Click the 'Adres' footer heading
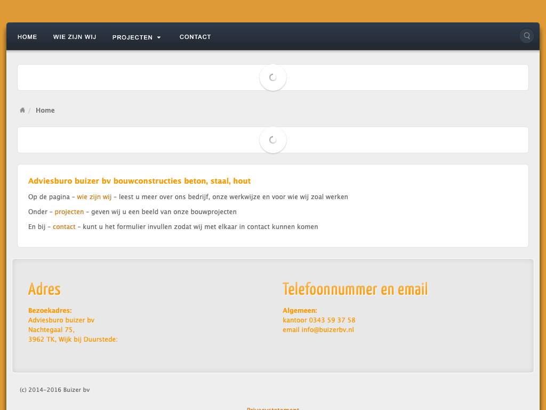546x410 pixels. coord(44,289)
